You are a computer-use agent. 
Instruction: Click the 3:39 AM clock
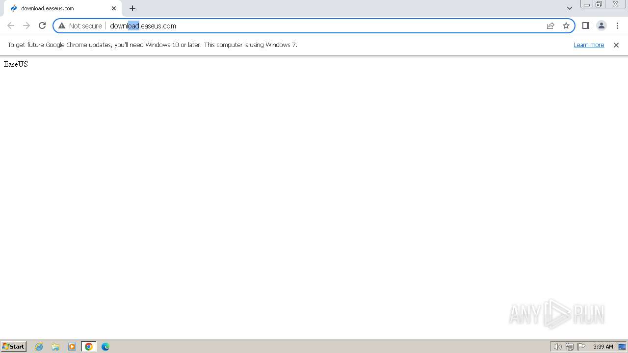pyautogui.click(x=603, y=347)
